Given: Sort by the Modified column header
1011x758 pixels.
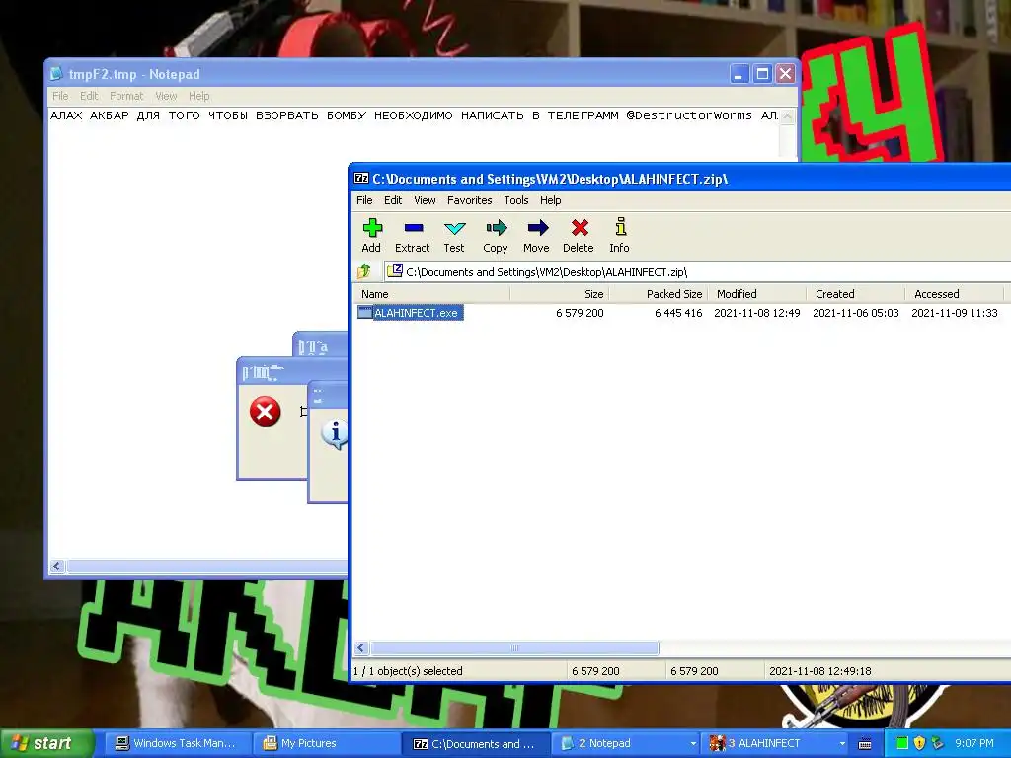Looking at the screenshot, I should (756, 294).
